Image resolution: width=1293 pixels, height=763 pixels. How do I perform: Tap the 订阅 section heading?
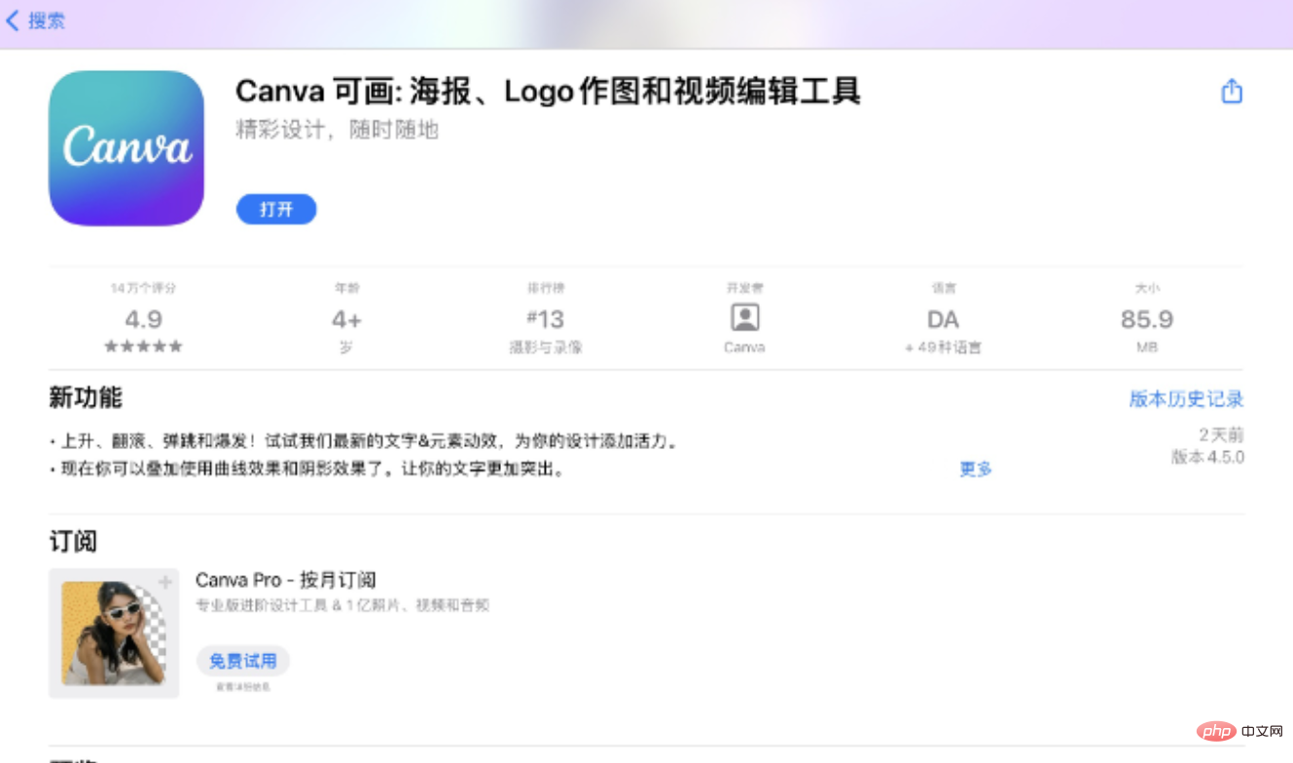73,541
